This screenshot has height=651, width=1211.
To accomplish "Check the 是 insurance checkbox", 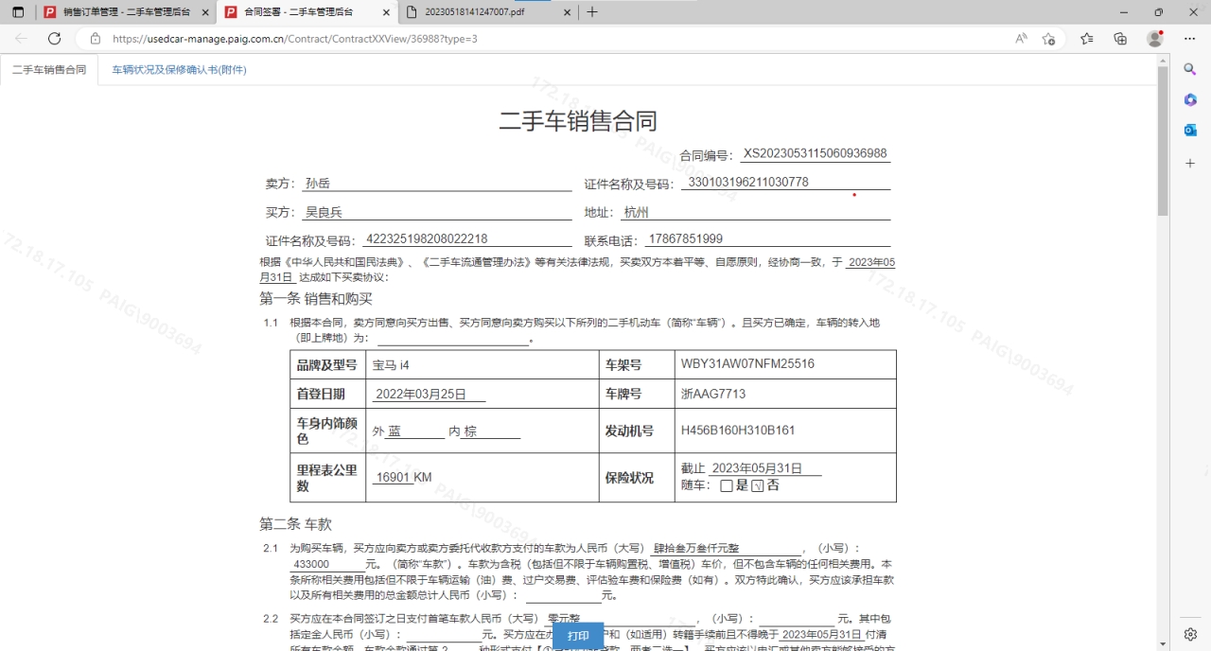I will pos(727,485).
